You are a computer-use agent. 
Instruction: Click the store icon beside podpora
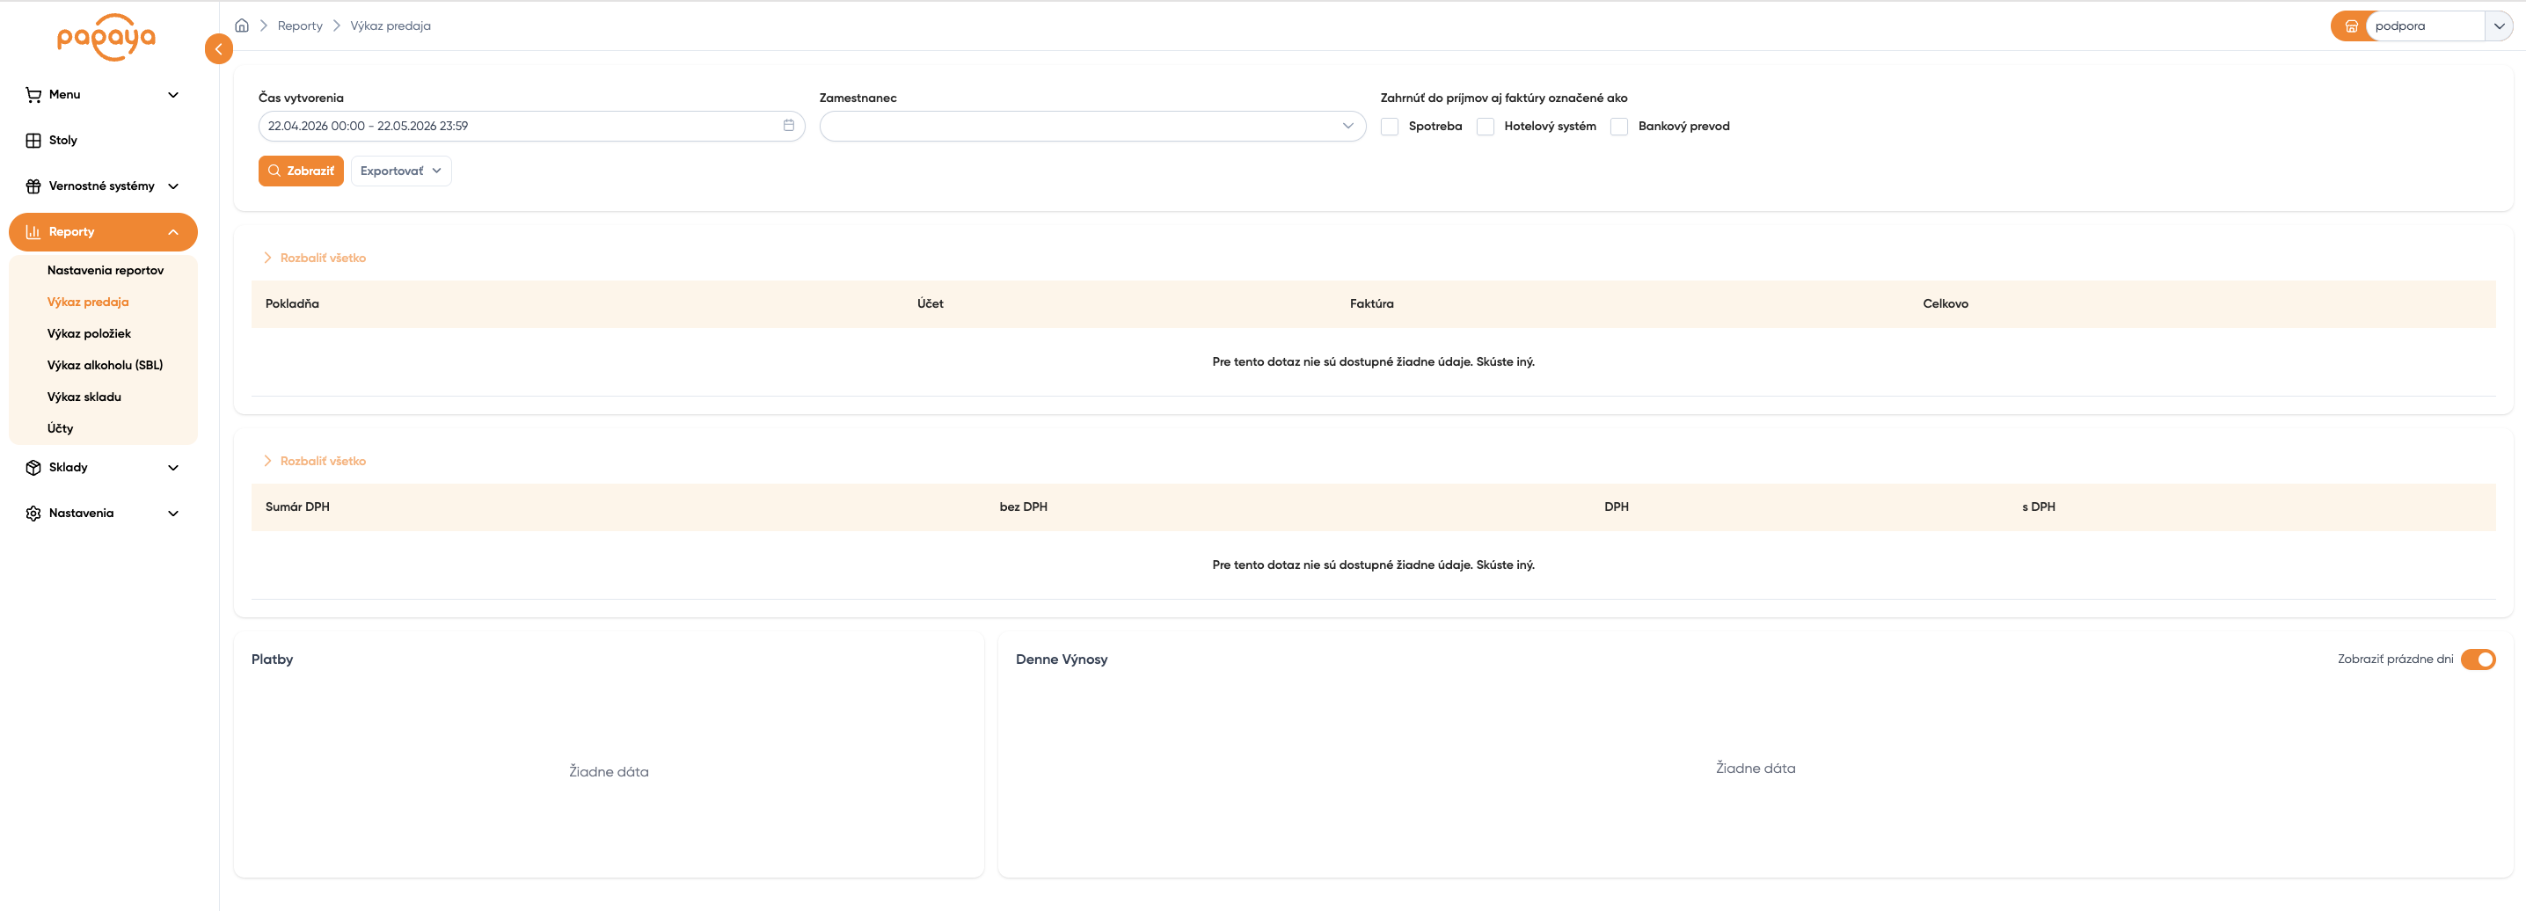(2350, 26)
